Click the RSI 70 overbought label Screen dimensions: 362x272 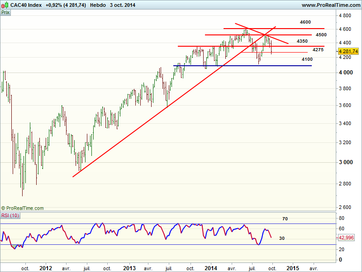point(285,219)
